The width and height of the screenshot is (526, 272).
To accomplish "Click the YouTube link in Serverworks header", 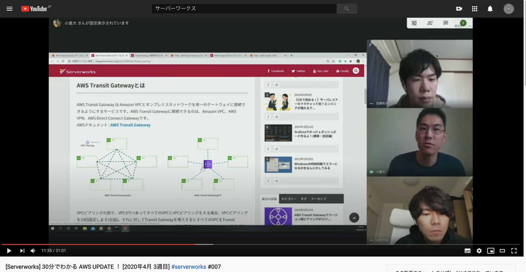I will pyautogui.click(x=320, y=71).
